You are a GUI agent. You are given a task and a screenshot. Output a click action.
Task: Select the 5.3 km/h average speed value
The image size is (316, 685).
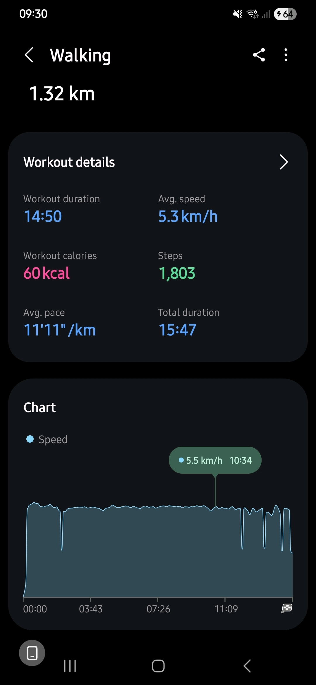(x=188, y=216)
